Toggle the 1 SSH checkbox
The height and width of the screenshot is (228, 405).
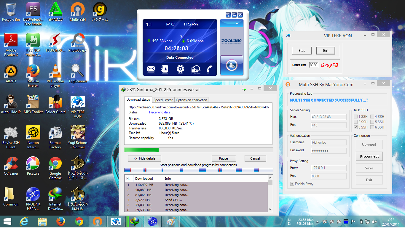(355, 117)
